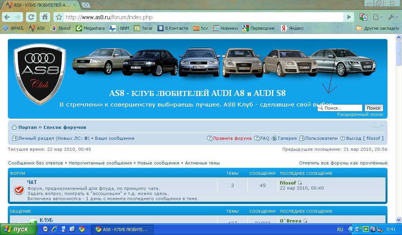Open the ЧАТ forum section
The width and height of the screenshot is (402, 235).
click(x=32, y=182)
